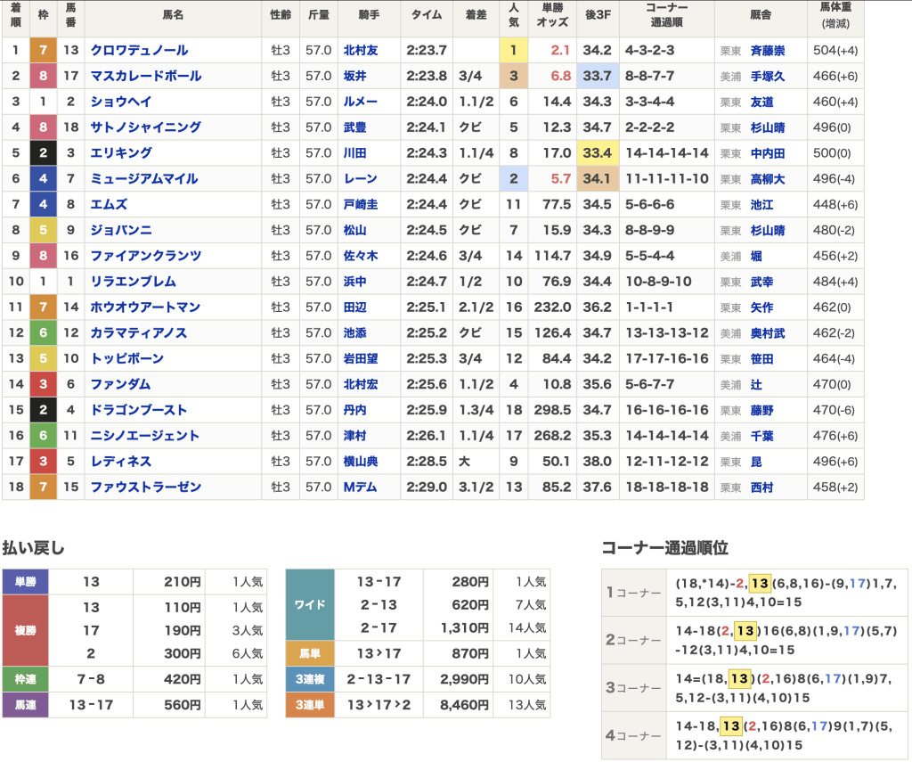The height and width of the screenshot is (762, 912).
Task: Click horse name トッピボーン
Action: pyautogui.click(x=126, y=358)
